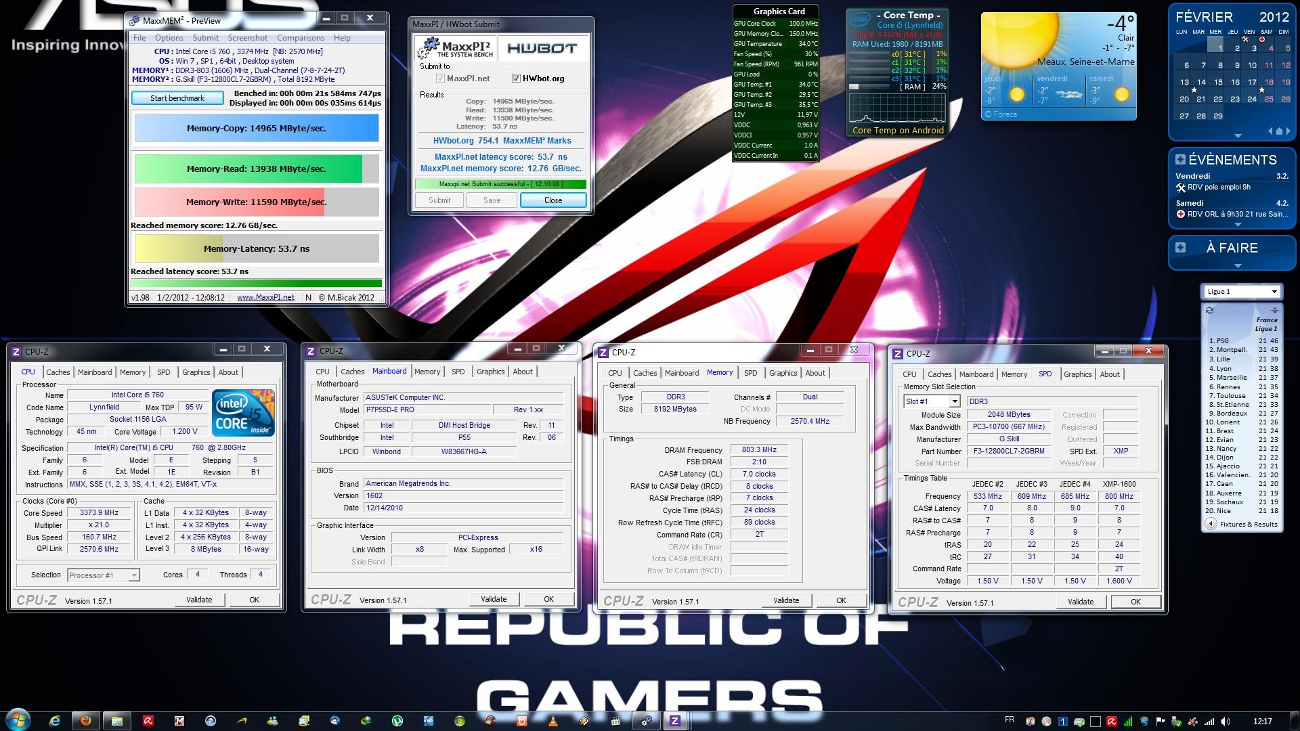Click calendar previous-month arrow
The width and height of the screenshot is (1300, 731).
[1271, 131]
